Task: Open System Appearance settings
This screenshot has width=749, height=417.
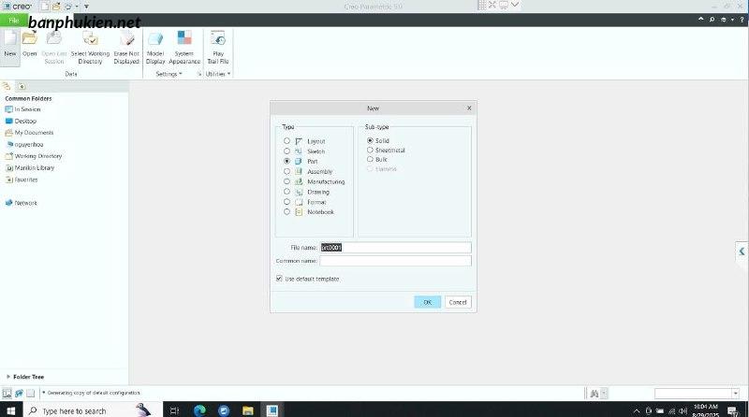Action: coord(184,39)
